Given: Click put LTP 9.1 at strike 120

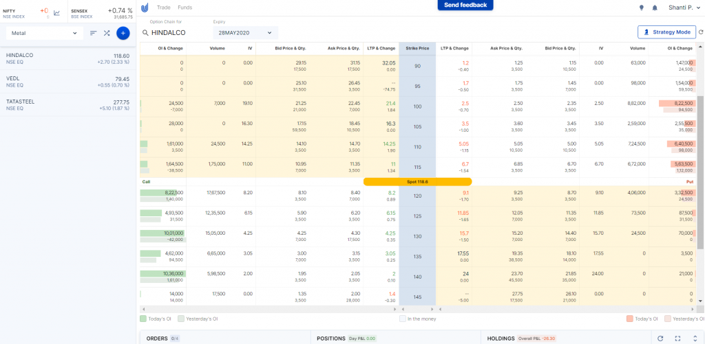Looking at the screenshot, I should (465, 193).
